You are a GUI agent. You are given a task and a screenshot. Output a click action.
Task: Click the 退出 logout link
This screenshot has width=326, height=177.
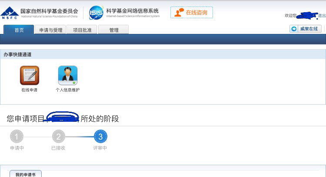click(x=322, y=16)
